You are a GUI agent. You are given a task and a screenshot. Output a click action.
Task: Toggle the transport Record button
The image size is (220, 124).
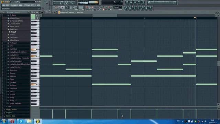pos(67,7)
